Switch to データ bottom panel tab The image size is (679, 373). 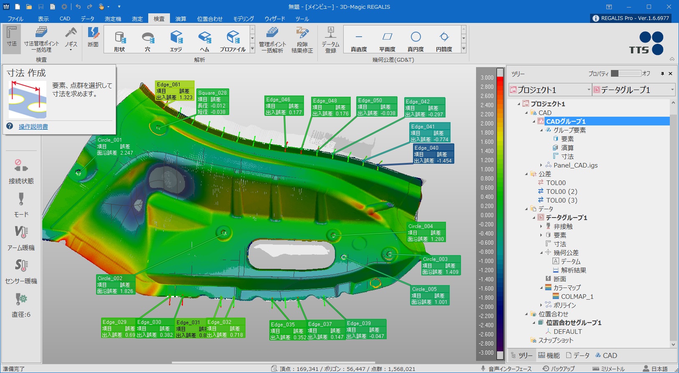coord(578,355)
